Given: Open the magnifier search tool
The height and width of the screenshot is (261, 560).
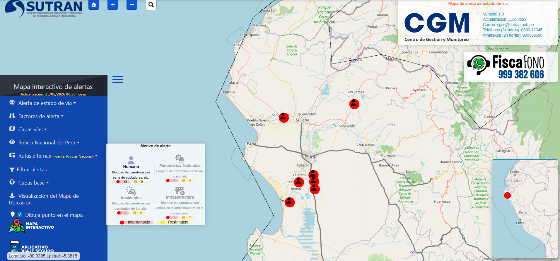Looking at the screenshot, I should coord(151,4).
